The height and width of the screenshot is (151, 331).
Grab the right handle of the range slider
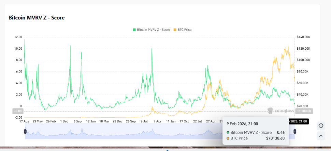[295, 131]
